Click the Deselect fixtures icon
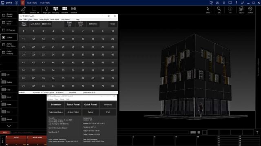The width and height of the screenshot is (261, 146). (73, 10)
